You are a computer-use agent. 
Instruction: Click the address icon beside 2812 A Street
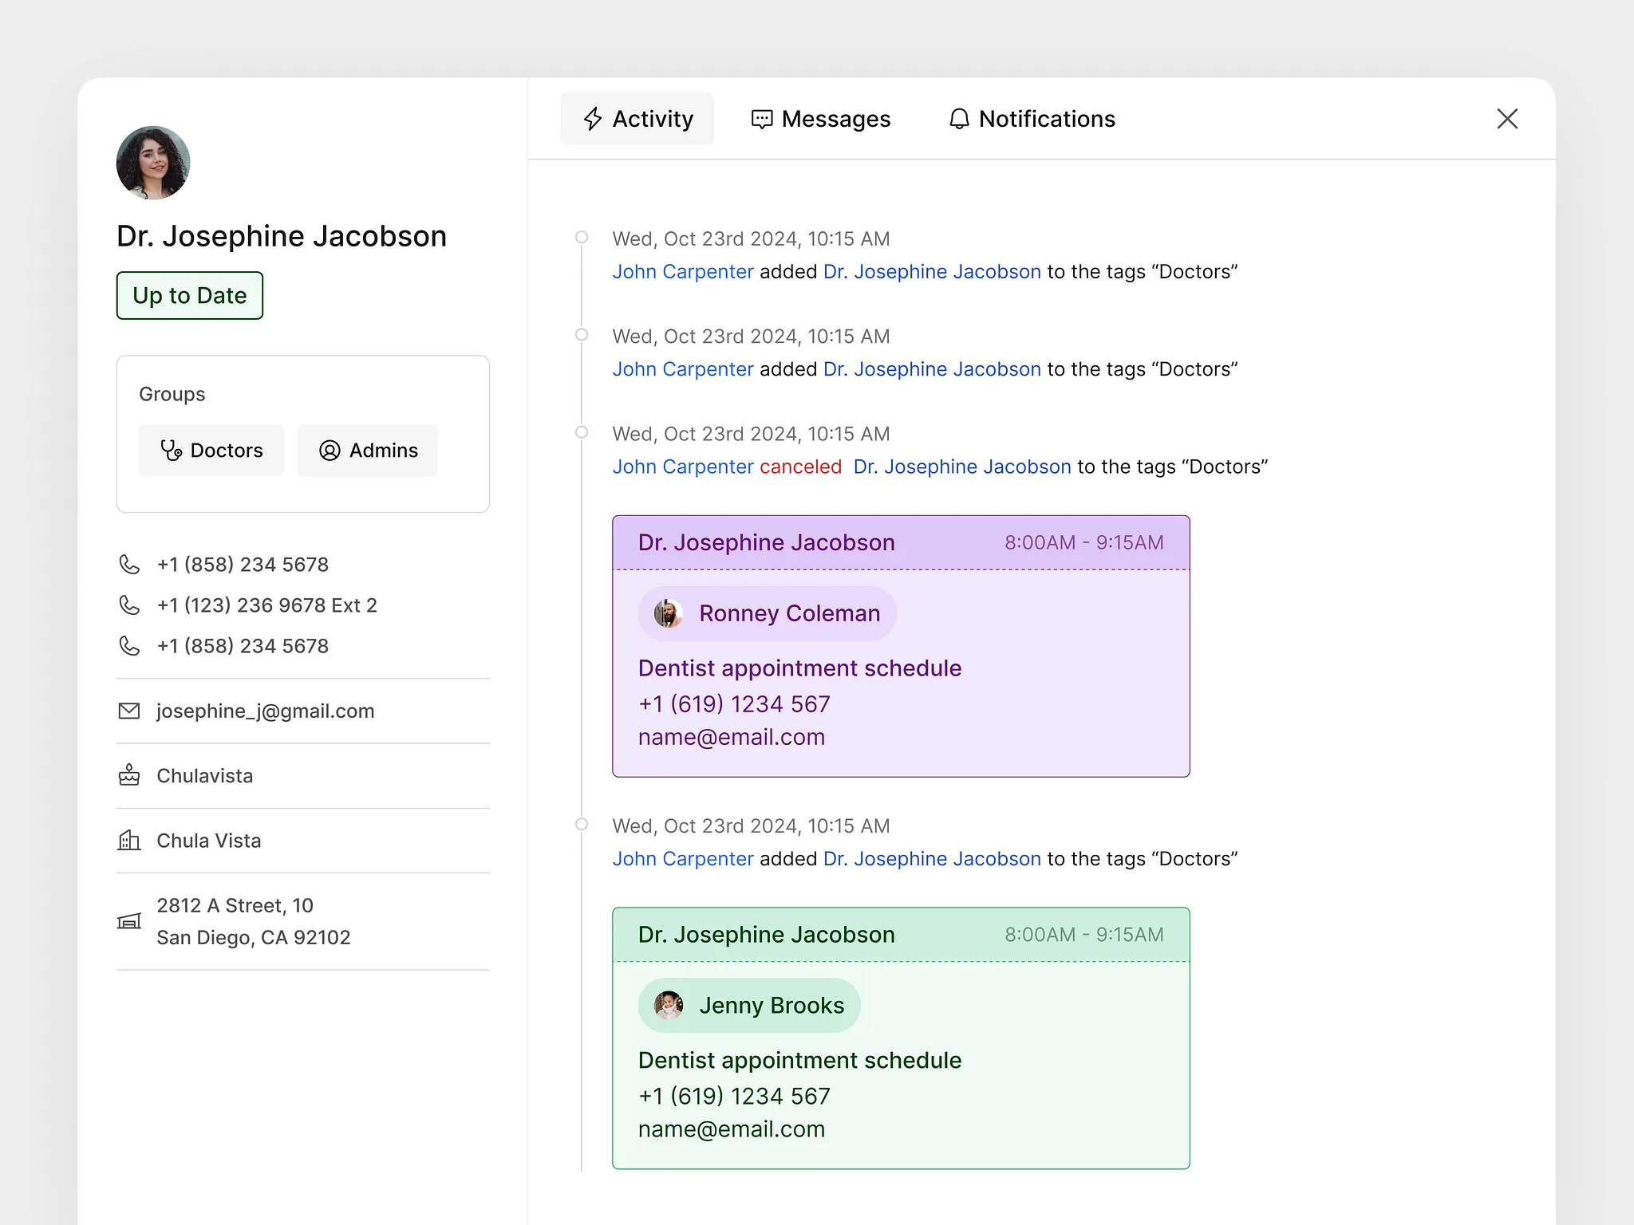coord(129,921)
